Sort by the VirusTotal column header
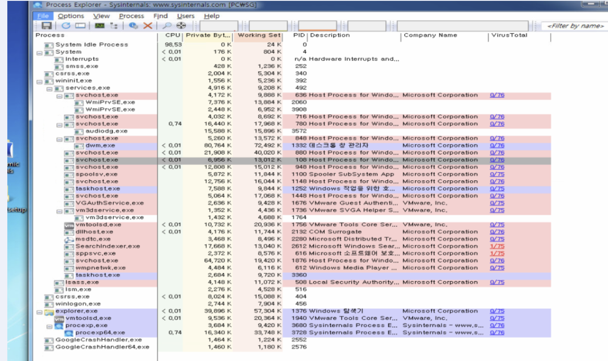Image resolution: width=608 pixels, height=361 pixels. coord(520,35)
